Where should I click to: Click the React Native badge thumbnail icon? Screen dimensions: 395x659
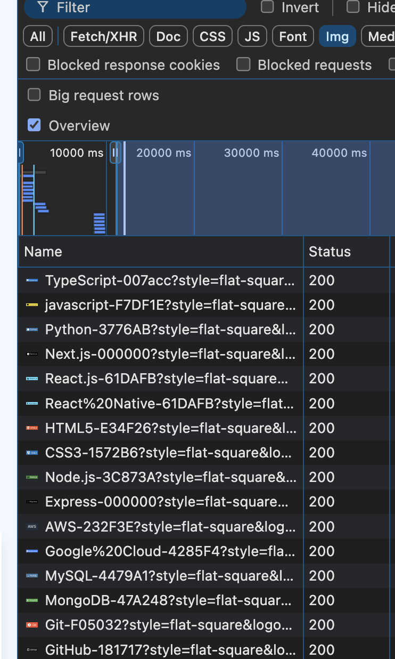point(32,404)
